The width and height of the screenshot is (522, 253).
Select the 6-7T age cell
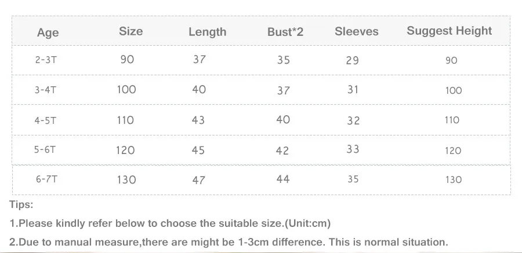[46, 179]
